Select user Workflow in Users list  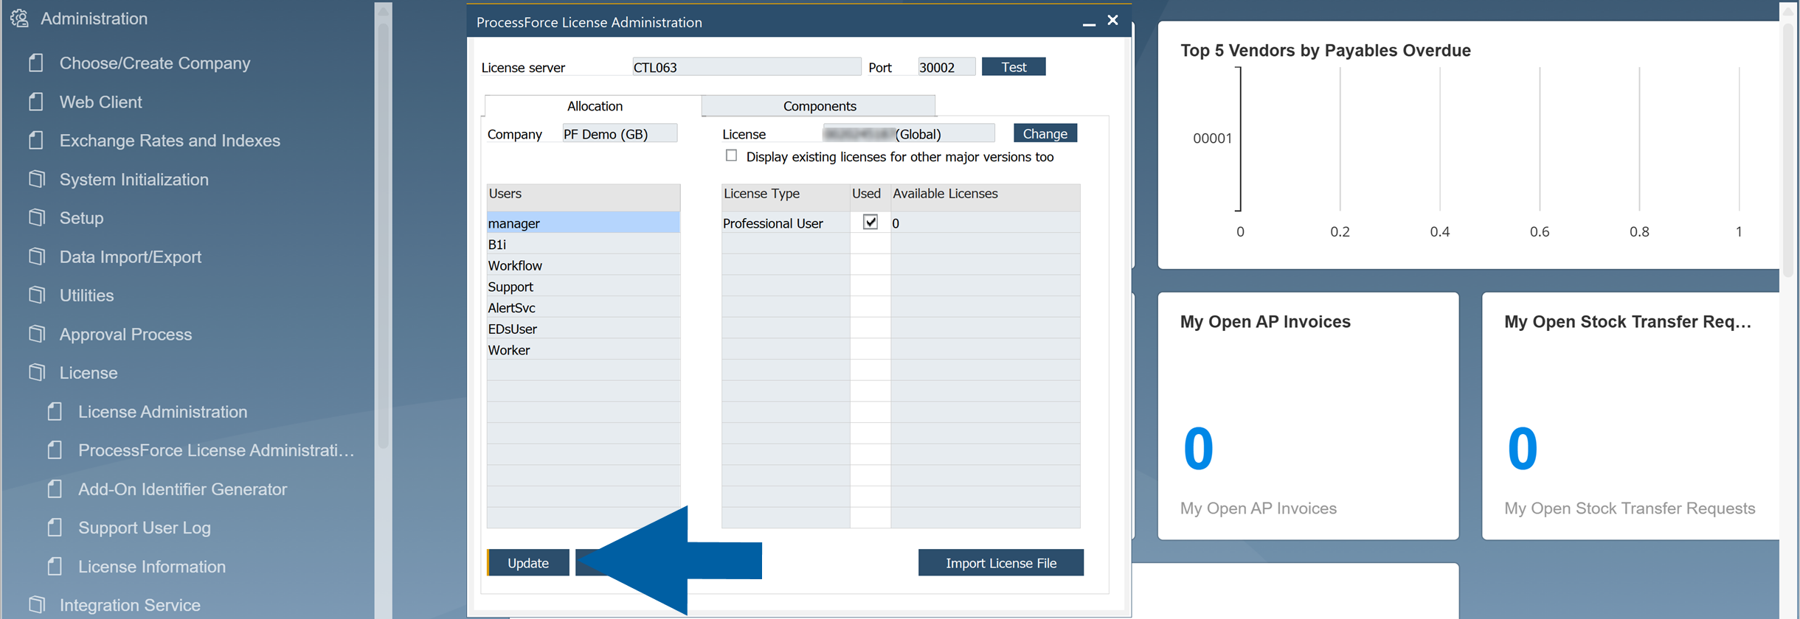point(583,265)
